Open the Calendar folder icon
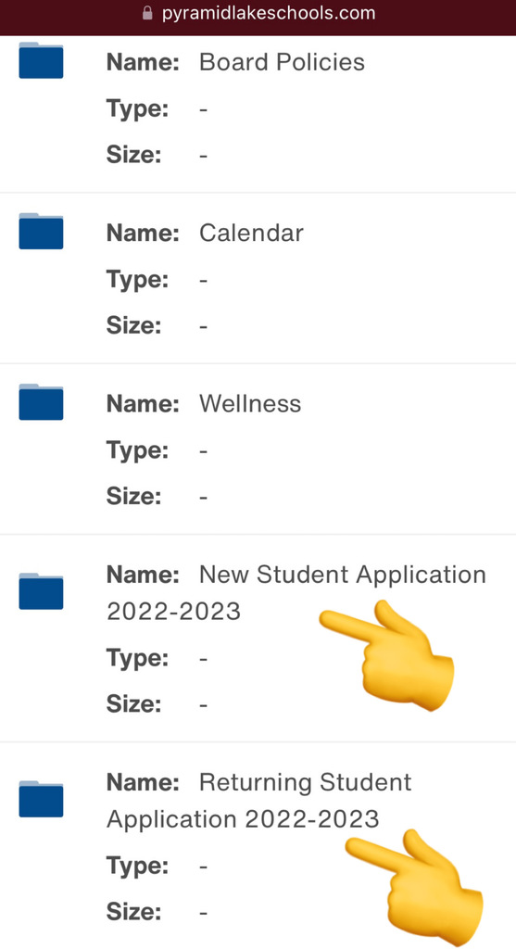Screen dimensions: 516x949 pos(41,231)
